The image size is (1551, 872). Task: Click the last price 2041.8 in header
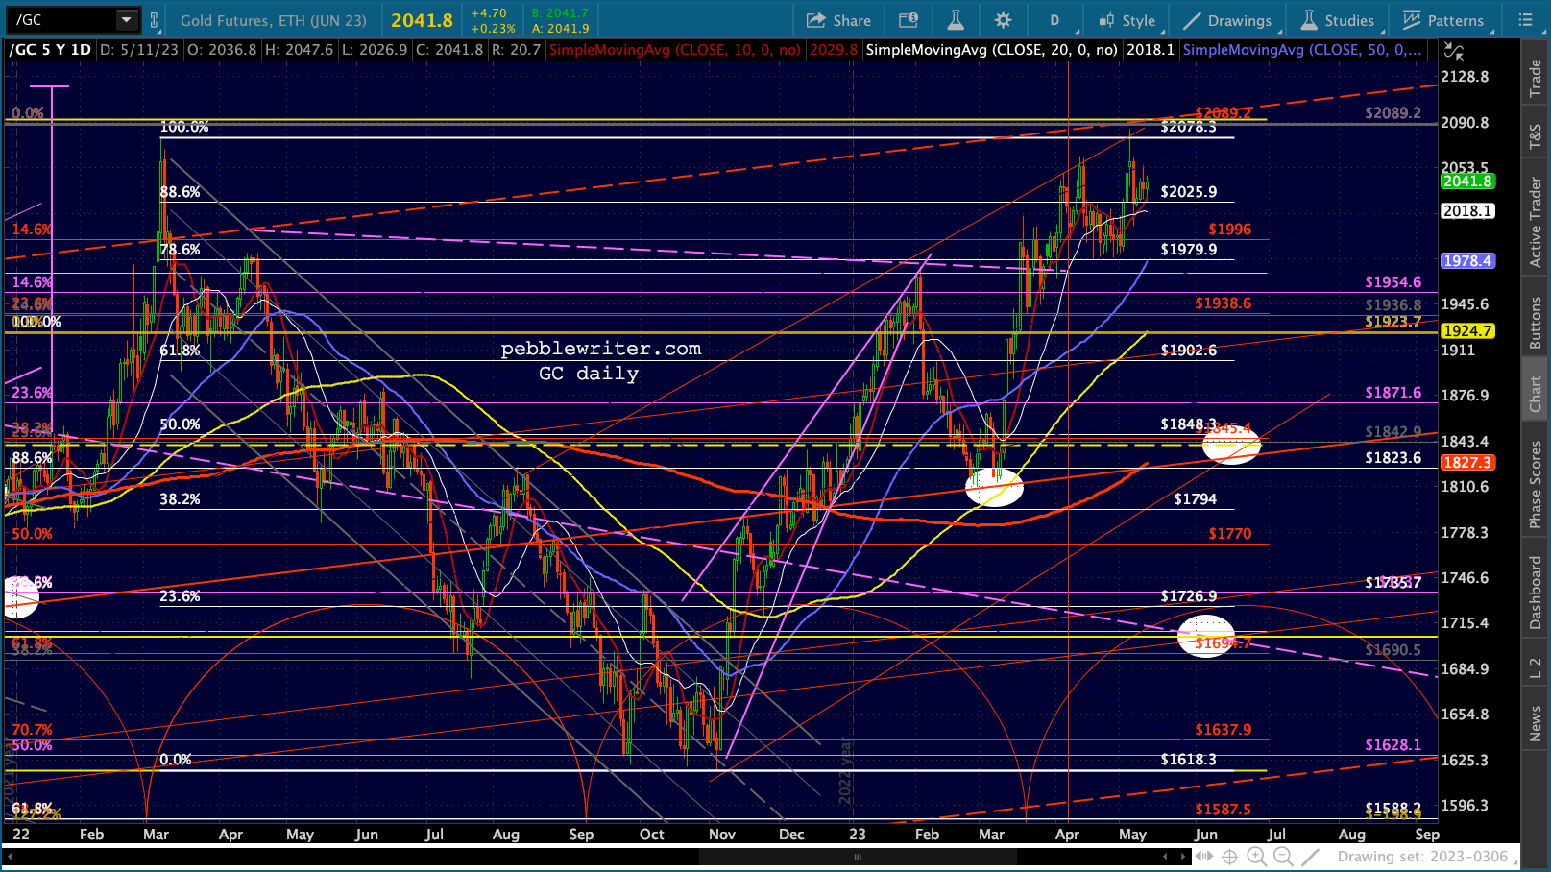point(422,20)
